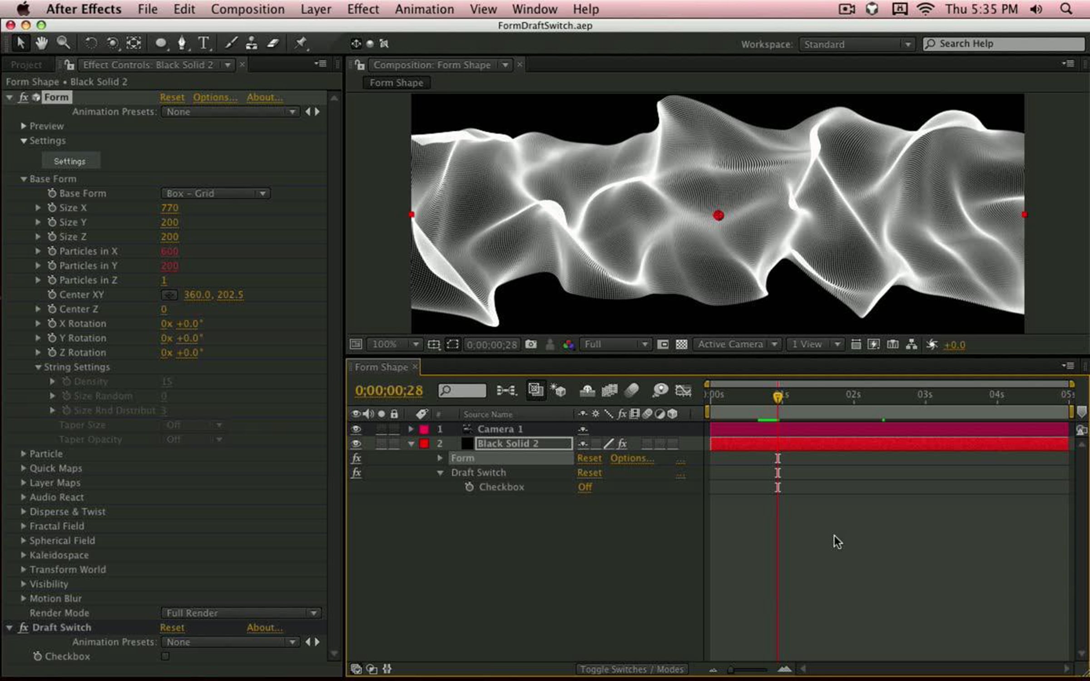
Task: Open the Layer menu
Action: (316, 9)
